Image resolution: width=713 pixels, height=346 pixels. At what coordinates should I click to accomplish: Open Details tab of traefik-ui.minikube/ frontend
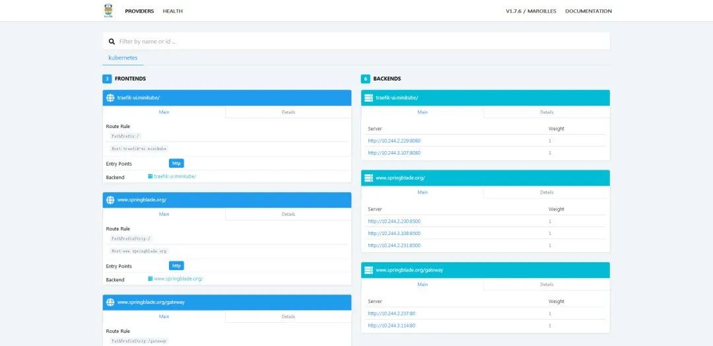pos(289,112)
